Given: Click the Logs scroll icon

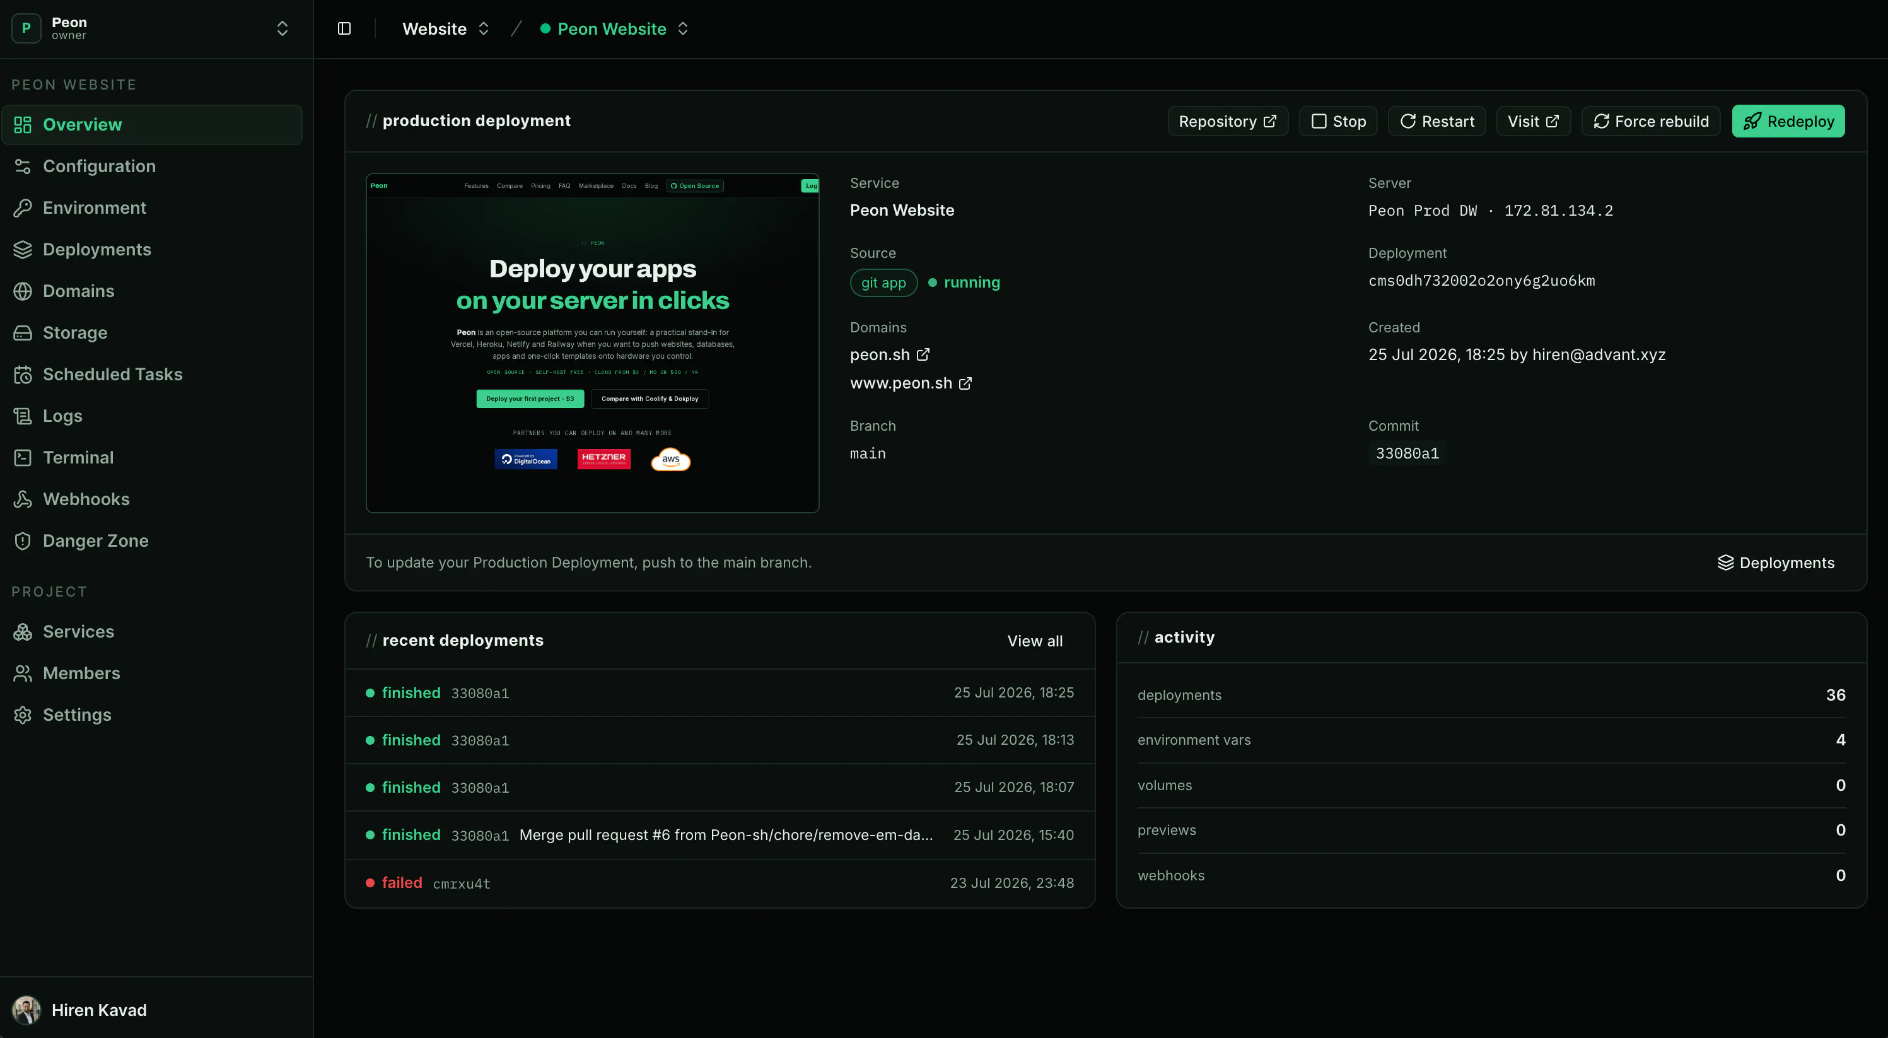Looking at the screenshot, I should click(23, 416).
